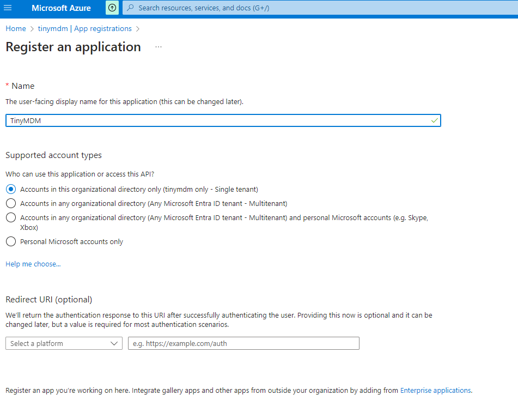Image resolution: width=518 pixels, height=401 pixels.
Task: Open the ellipsis more options beside the page title
Action: (159, 47)
